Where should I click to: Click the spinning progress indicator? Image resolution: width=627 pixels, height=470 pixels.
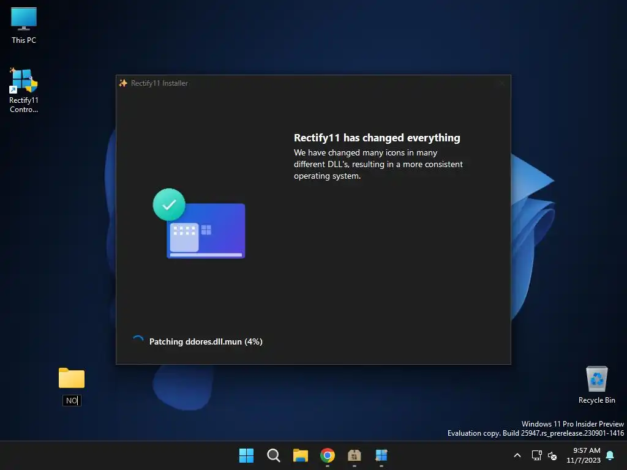[x=138, y=341]
